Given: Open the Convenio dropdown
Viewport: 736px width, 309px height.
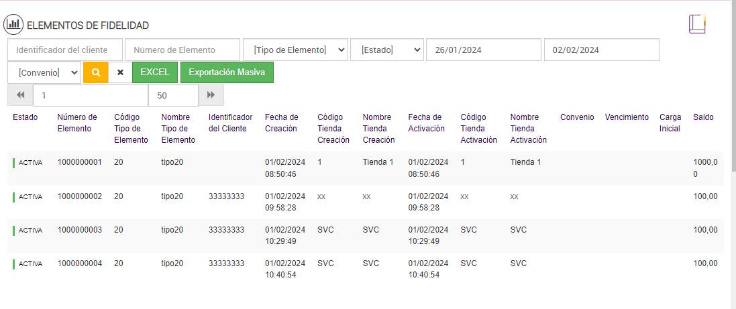Looking at the screenshot, I should (x=44, y=72).
